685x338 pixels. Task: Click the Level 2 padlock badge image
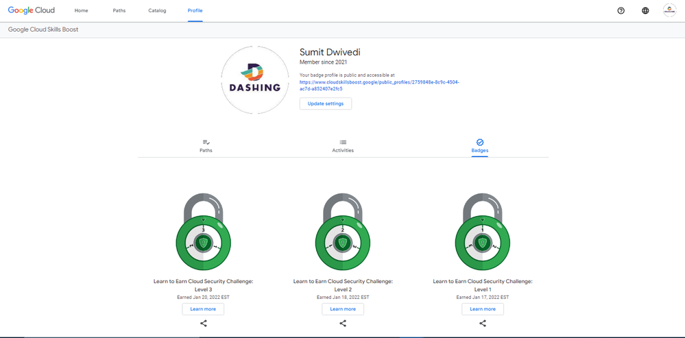point(343,232)
